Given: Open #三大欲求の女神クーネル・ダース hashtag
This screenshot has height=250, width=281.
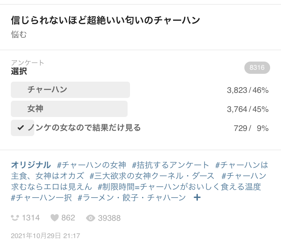Looking at the screenshot, I should pyautogui.click(x=152, y=176).
